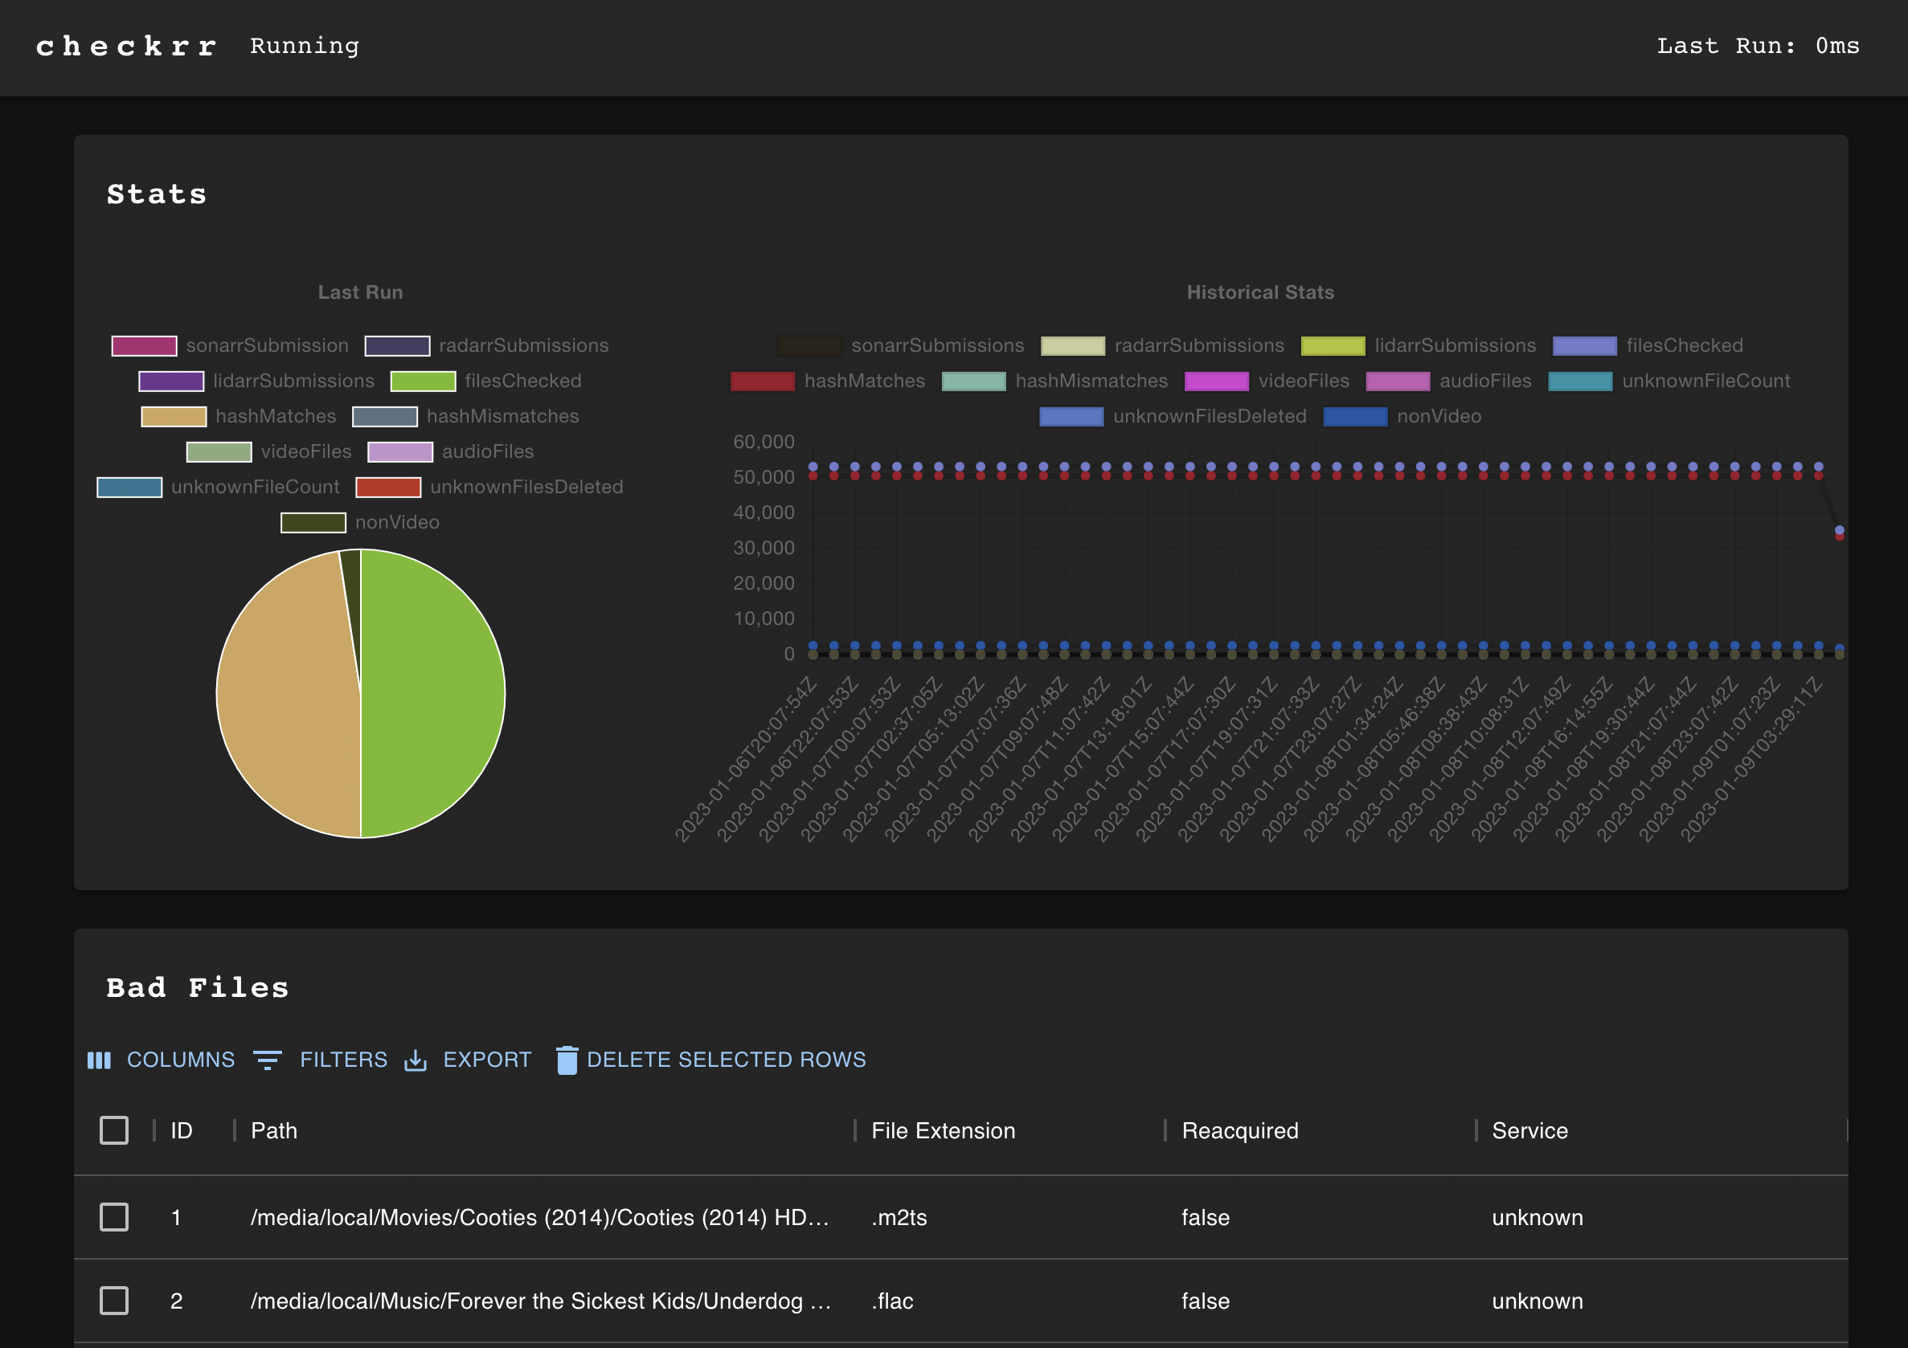Toggle lidarrSubmissions swatch in Last Run legend

[x=171, y=382]
